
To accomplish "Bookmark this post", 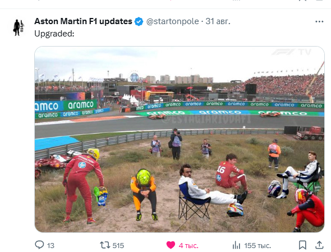I will pos(302,245).
